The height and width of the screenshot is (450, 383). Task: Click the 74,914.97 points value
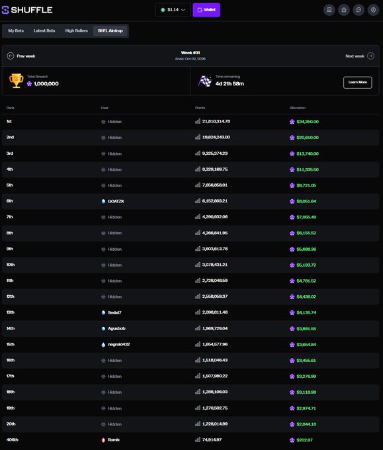pyautogui.click(x=212, y=439)
